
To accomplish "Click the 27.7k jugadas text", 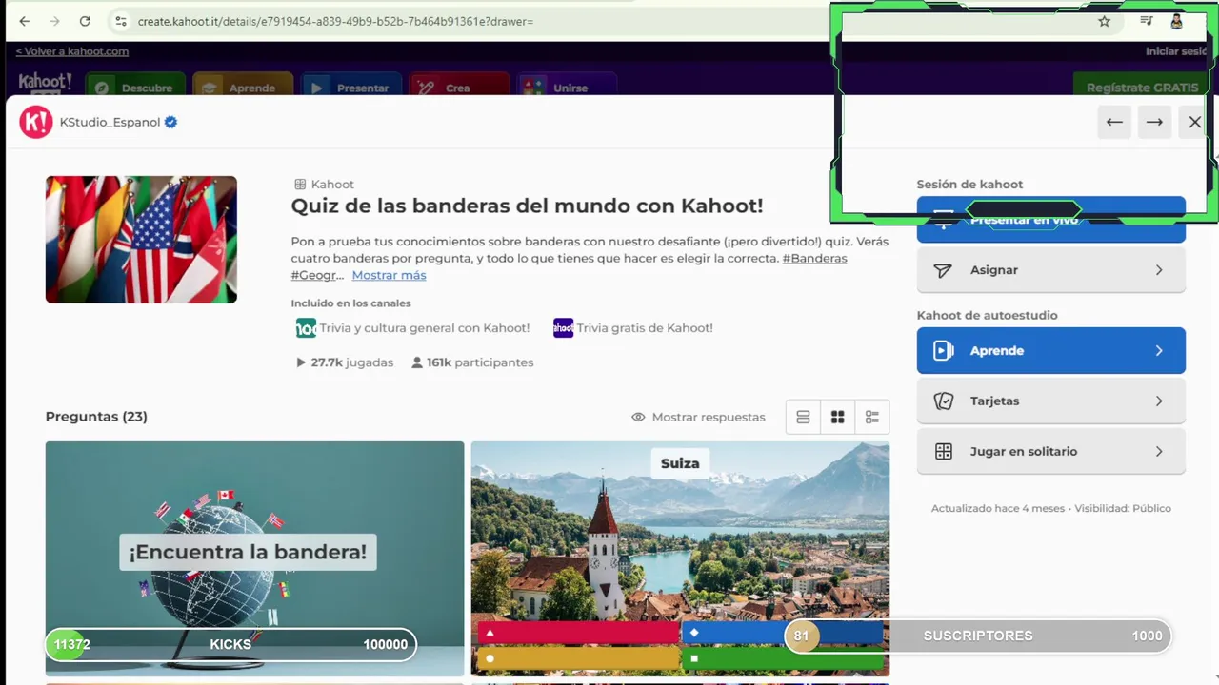I will click(351, 362).
